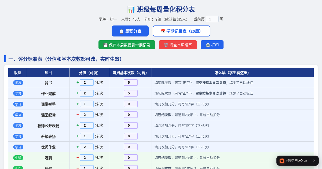Click the 分组：9组 info text
The height and width of the screenshot is (169, 322).
[x=167, y=19]
